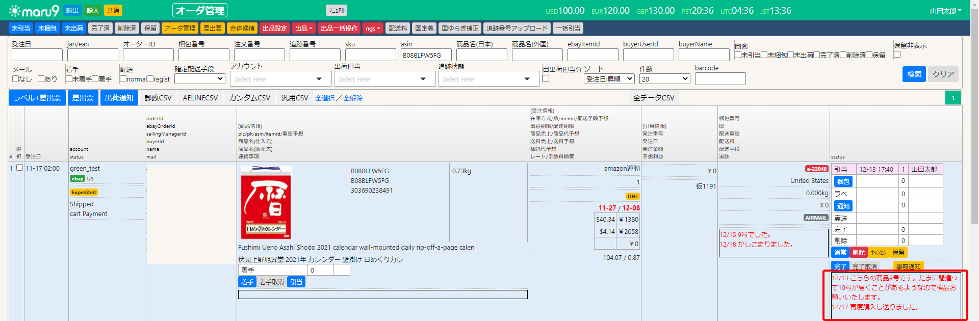Tick the 自出荷担当分 checkbox

click(x=546, y=78)
